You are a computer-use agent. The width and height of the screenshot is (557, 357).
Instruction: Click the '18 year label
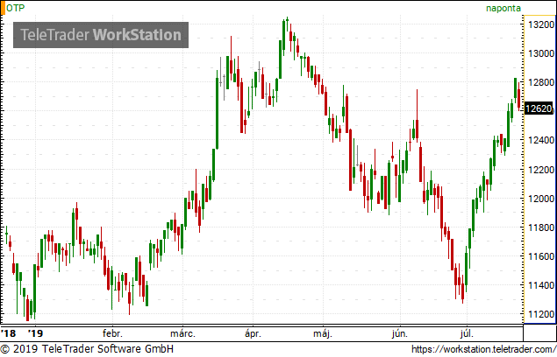[x=9, y=333]
